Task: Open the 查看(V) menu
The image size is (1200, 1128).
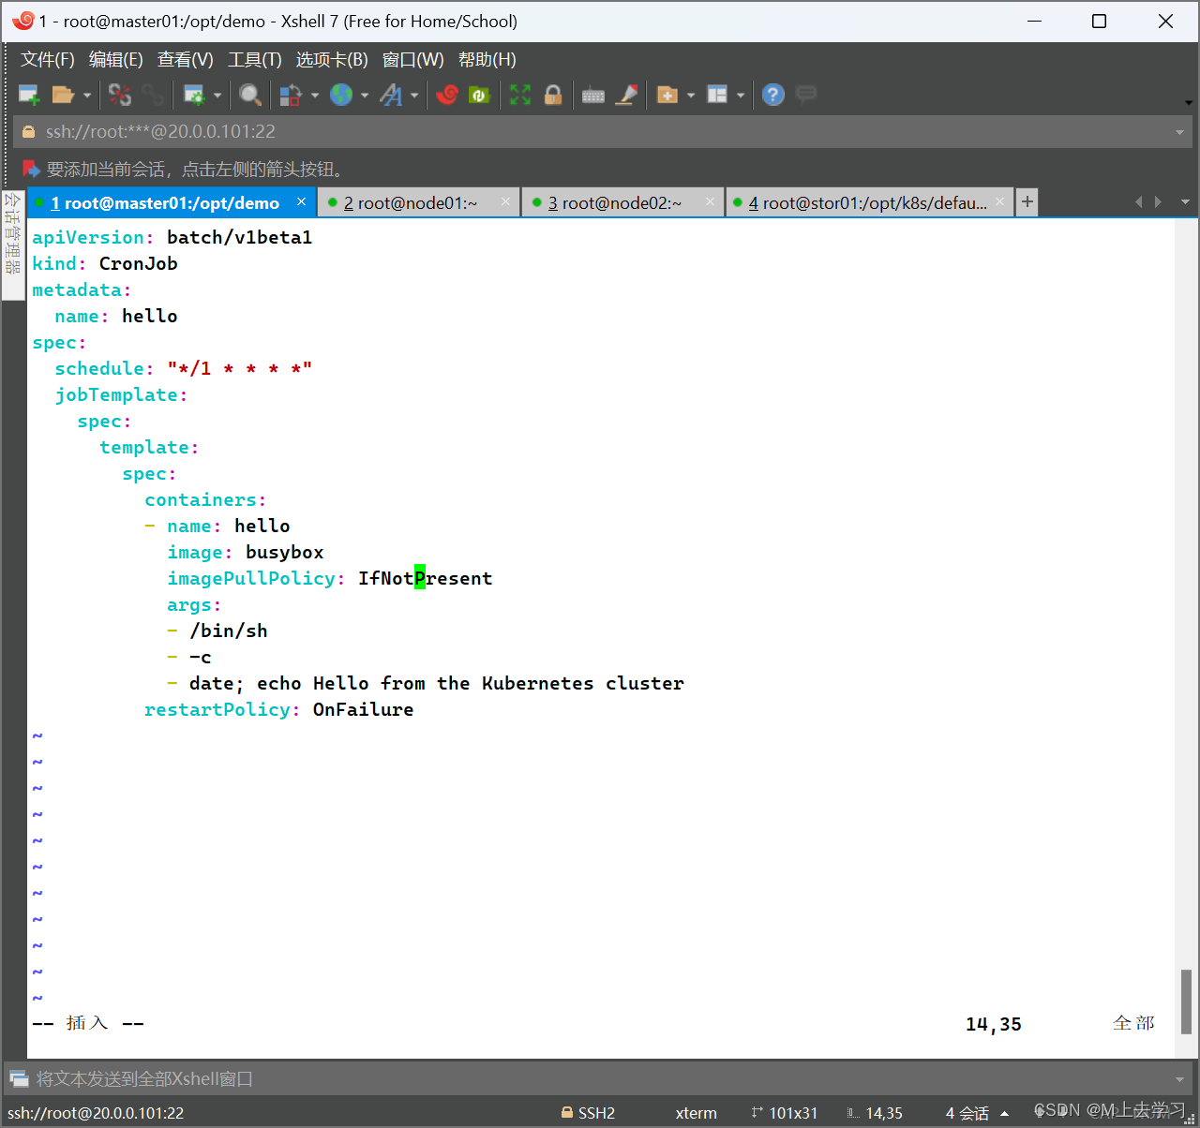Action: point(186,60)
